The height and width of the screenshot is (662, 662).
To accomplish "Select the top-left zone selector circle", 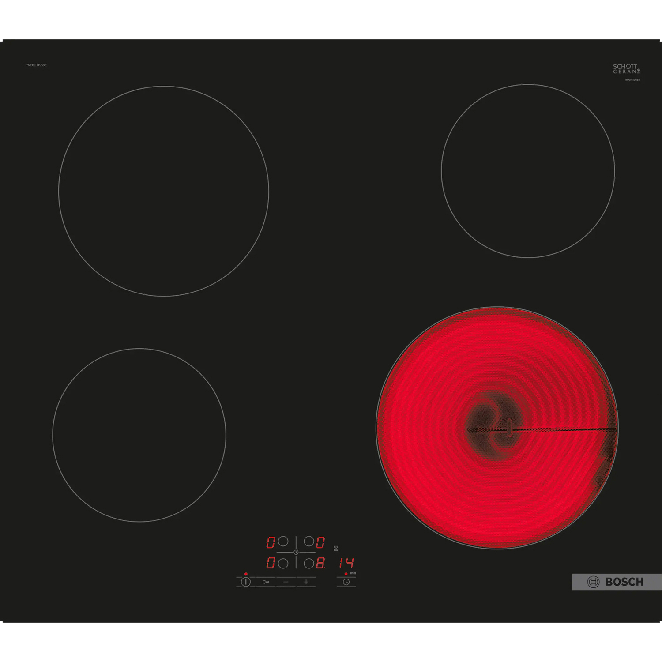I will click(x=283, y=542).
